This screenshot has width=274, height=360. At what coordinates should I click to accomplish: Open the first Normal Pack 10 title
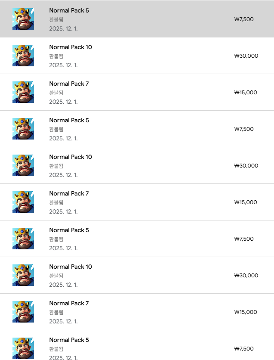coord(71,47)
